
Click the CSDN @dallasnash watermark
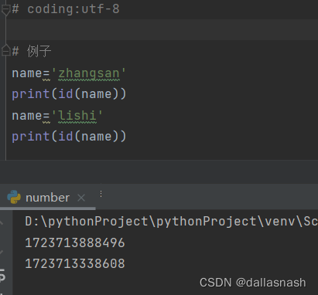(x=253, y=283)
